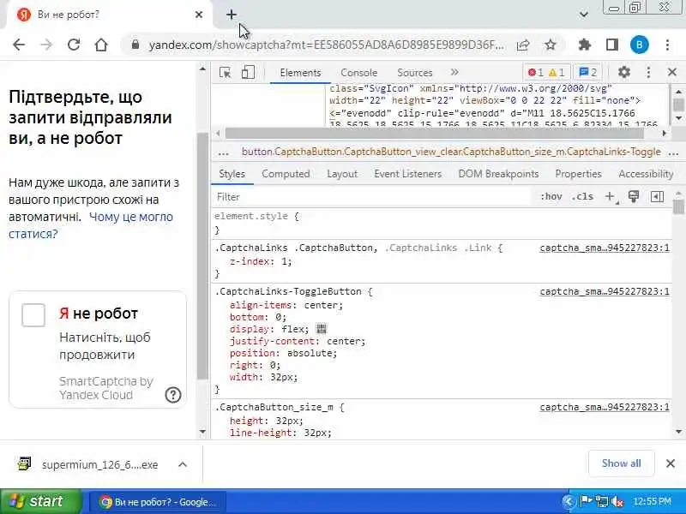This screenshot has height=514, width=686.
Task: Toggle the browser side panel icon
Action: [x=612, y=45]
